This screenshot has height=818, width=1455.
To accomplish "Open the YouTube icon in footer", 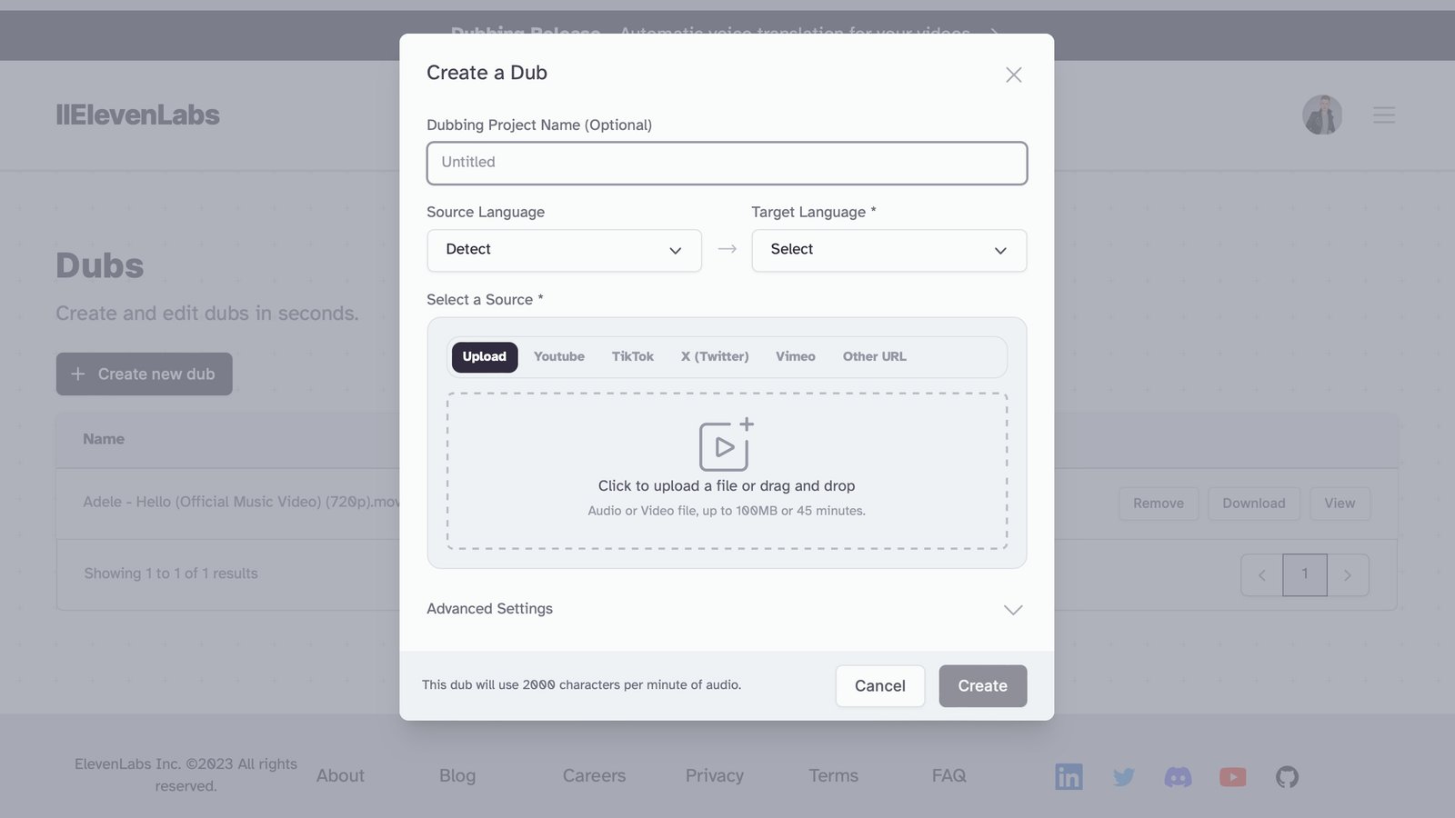I will point(1232,777).
